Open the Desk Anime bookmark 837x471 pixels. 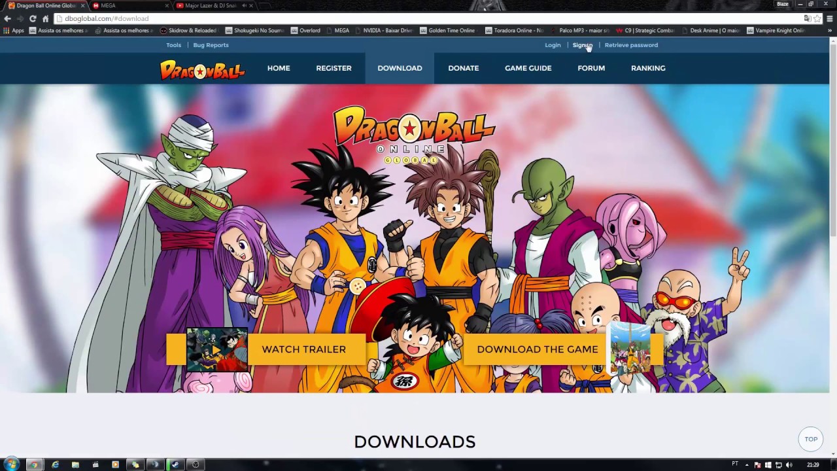click(x=710, y=30)
